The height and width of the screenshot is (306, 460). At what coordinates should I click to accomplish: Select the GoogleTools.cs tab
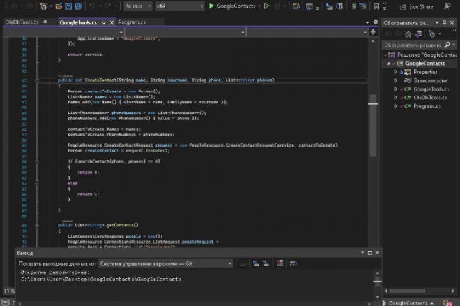(x=78, y=22)
